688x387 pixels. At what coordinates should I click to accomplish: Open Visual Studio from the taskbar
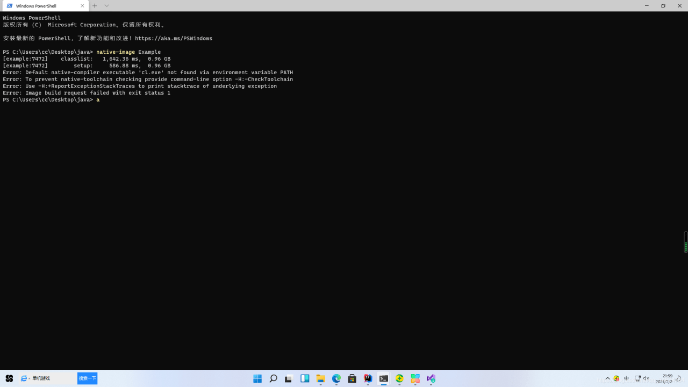pos(431,378)
